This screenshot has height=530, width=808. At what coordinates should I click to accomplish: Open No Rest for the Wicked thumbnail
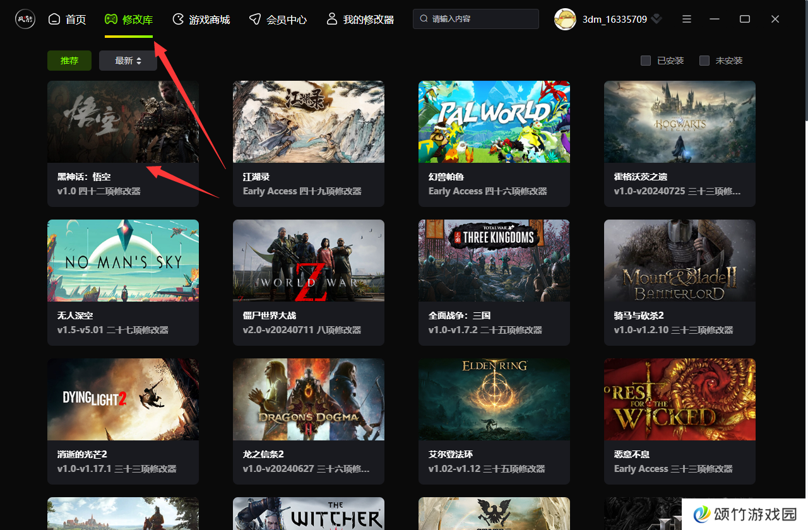[680, 399]
